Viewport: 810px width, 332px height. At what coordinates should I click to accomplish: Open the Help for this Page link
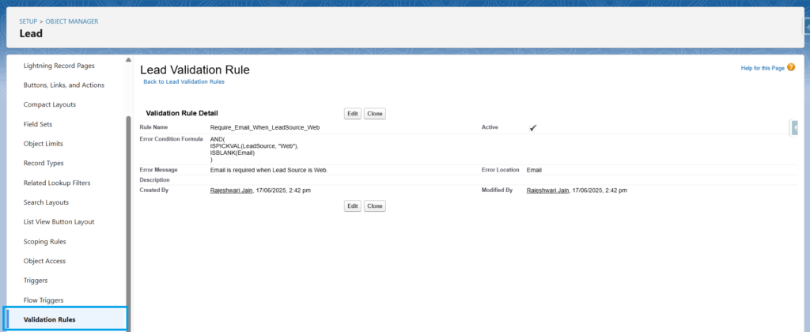(x=763, y=68)
